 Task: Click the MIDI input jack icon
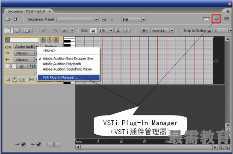23,144
